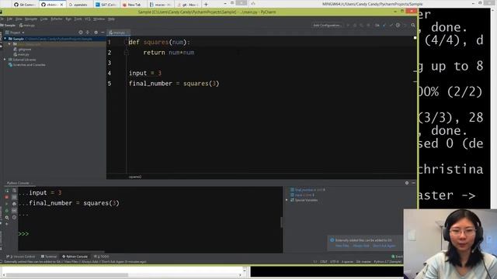Viewport: 497px width, 279px height.
Task: Click View Files link in notification
Action: click(342, 246)
